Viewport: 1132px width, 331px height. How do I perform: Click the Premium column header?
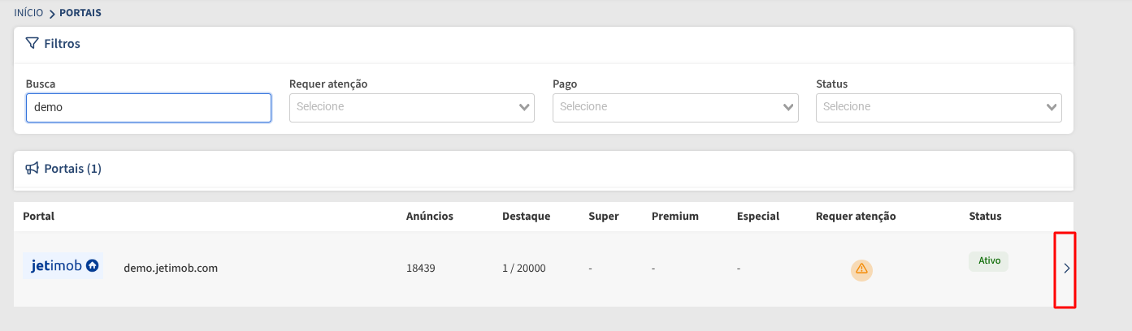tap(675, 217)
